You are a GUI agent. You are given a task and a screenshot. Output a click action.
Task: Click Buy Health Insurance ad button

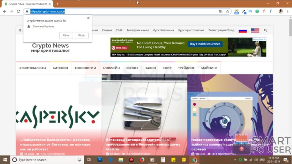205,44
